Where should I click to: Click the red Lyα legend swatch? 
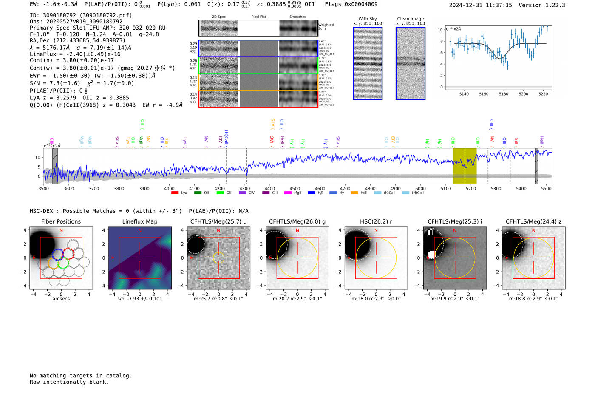(x=175, y=193)
